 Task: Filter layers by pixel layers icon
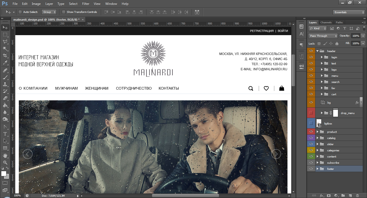point(332,28)
